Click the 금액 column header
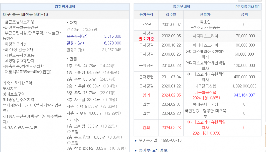The height and width of the screenshot is (152, 266). (x=244, y=15)
